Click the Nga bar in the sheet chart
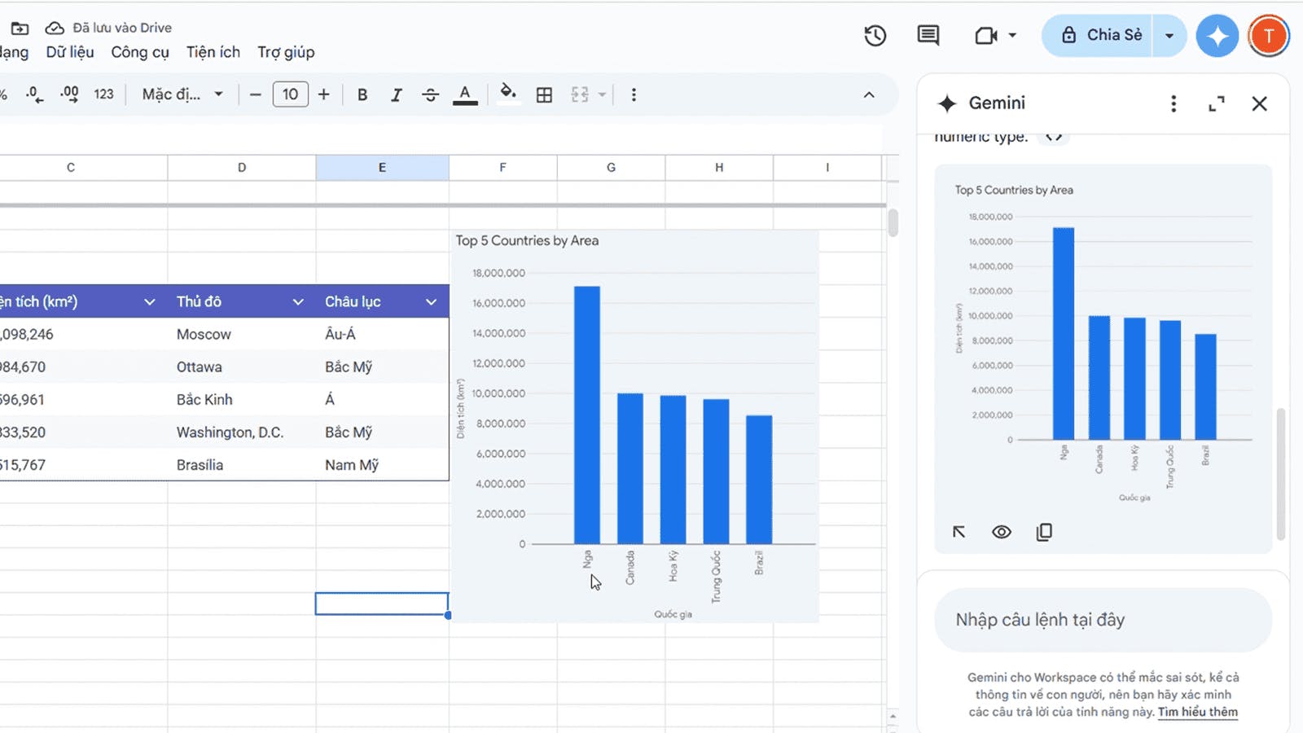The image size is (1303, 733). pyautogui.click(x=587, y=415)
